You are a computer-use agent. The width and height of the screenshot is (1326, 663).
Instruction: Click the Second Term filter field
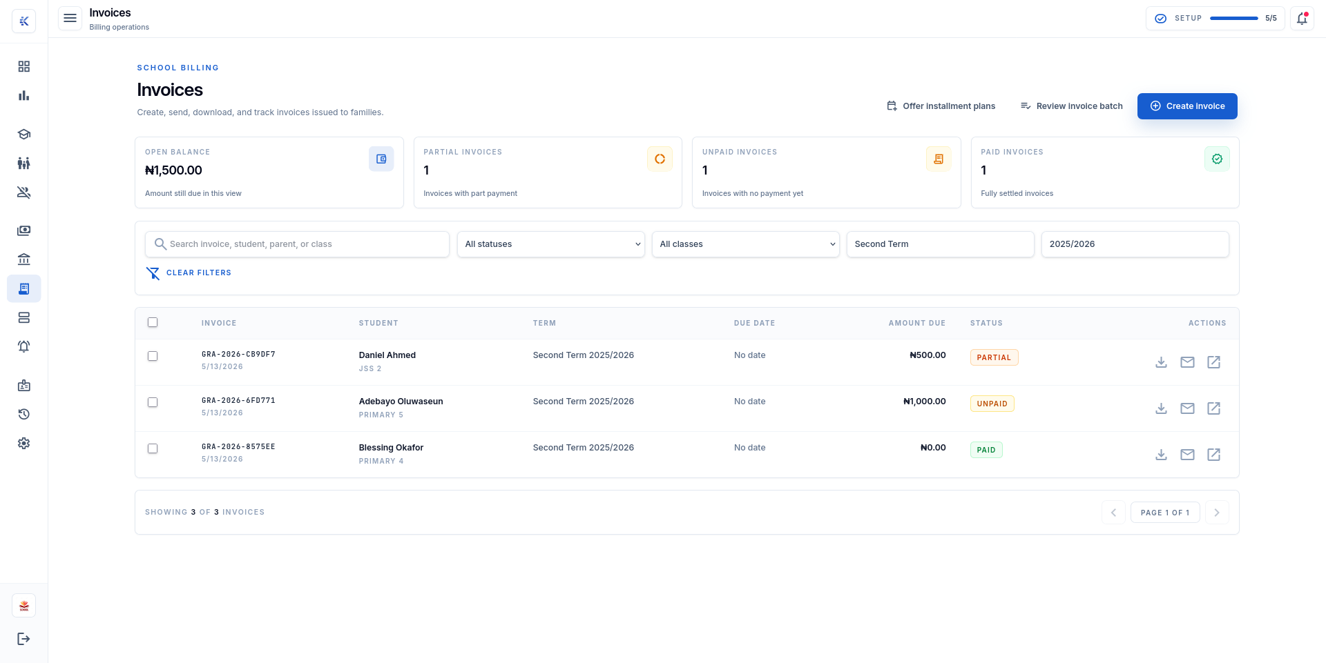[941, 244]
